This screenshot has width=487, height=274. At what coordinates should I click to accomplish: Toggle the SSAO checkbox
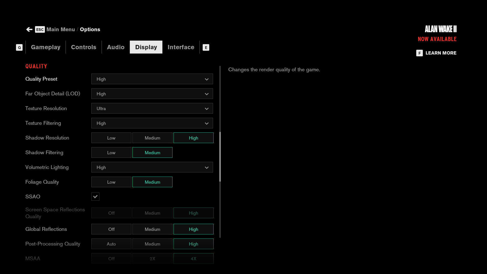click(x=95, y=197)
